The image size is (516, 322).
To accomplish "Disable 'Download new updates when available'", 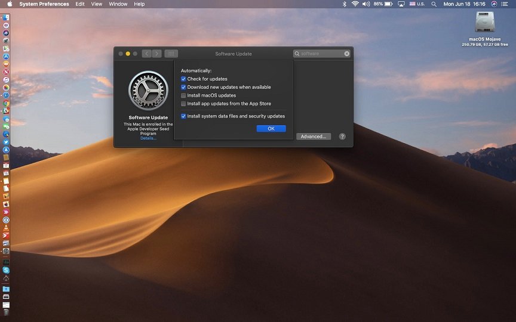I will pyautogui.click(x=183, y=87).
